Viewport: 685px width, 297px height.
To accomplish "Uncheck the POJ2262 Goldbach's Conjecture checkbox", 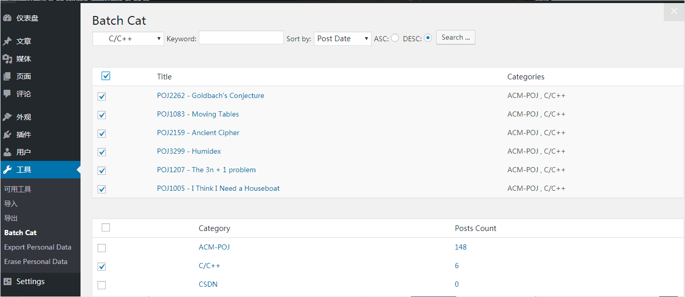I will [102, 96].
